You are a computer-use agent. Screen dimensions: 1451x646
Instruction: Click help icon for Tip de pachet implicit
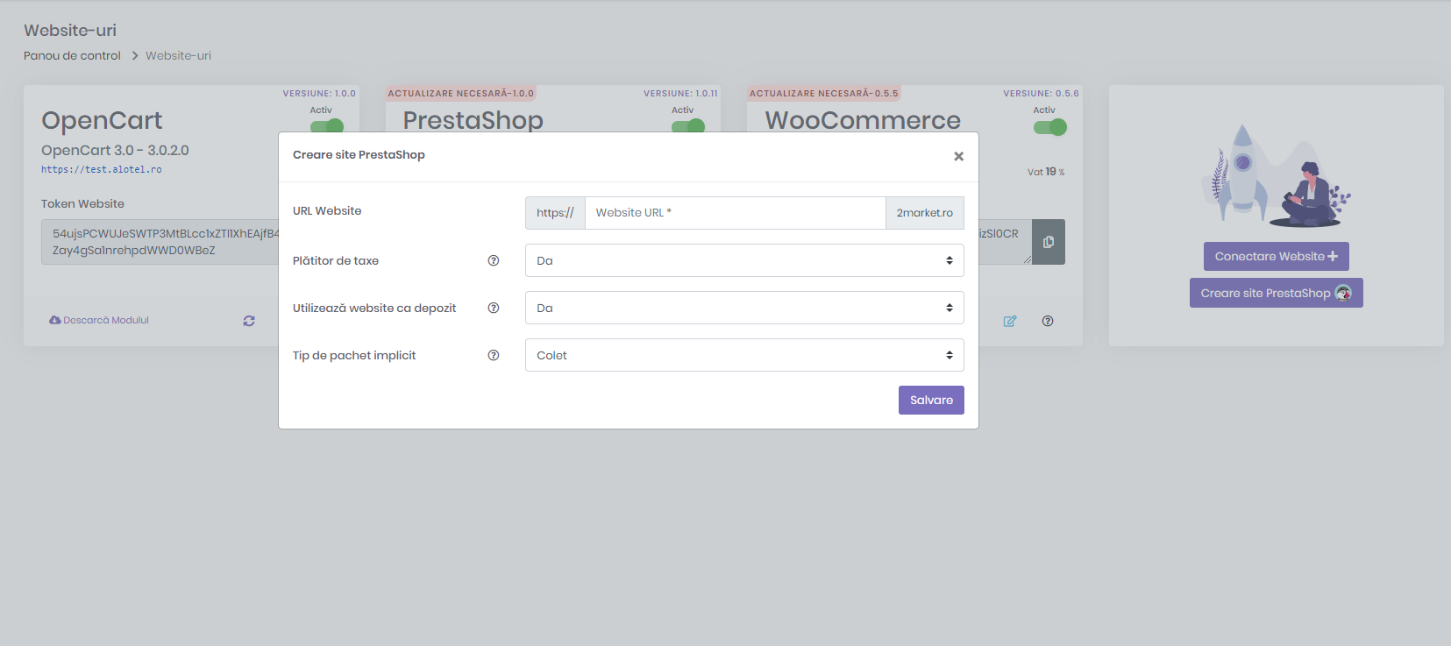(x=494, y=355)
